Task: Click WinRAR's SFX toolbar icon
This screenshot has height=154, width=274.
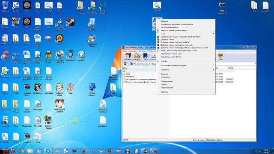Action: [x=220, y=56]
